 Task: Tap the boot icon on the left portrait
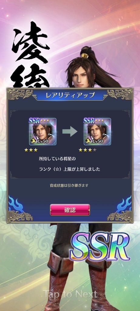tap(32, 141)
